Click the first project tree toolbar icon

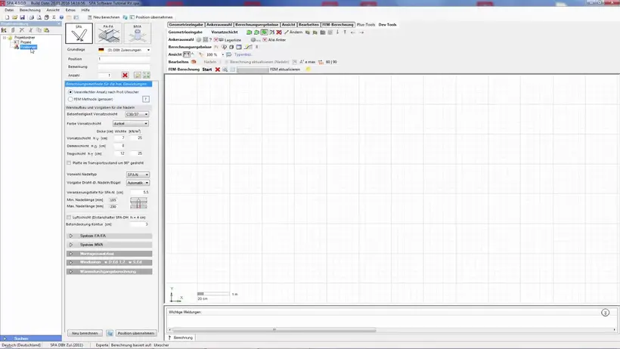click(x=4, y=30)
